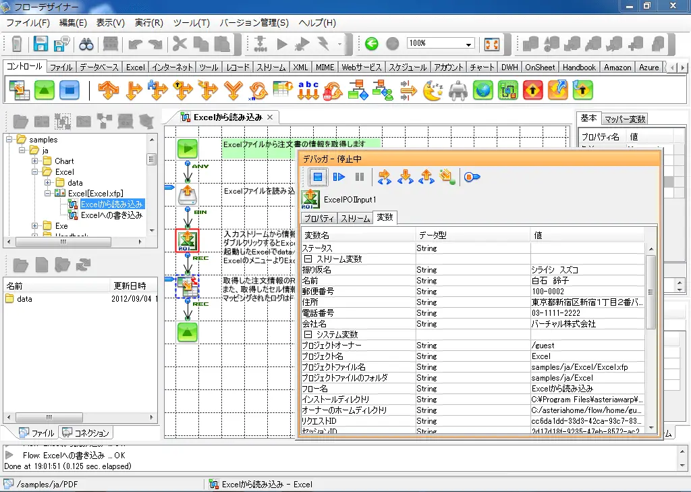Image resolution: width=691 pixels, height=492 pixels.
Task: Select the Mapper component icon in palette
Action: point(20,90)
